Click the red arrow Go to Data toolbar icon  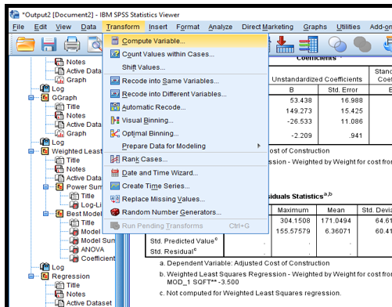285,45
